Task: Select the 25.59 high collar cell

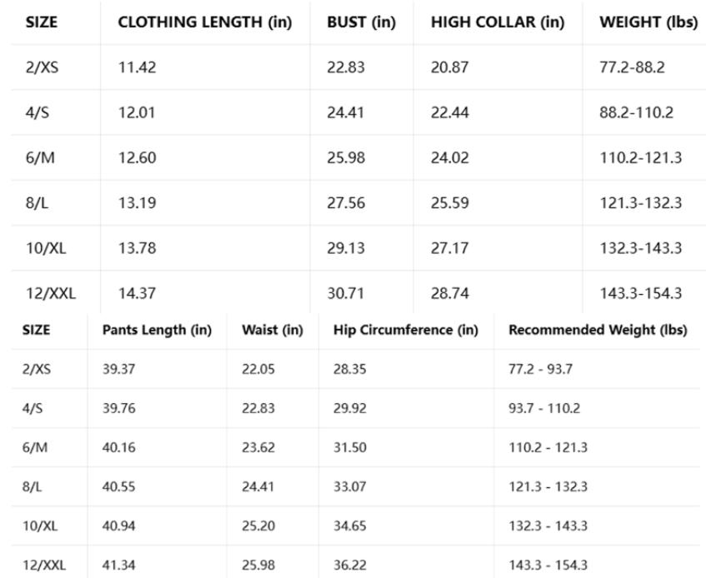Action: tap(450, 203)
